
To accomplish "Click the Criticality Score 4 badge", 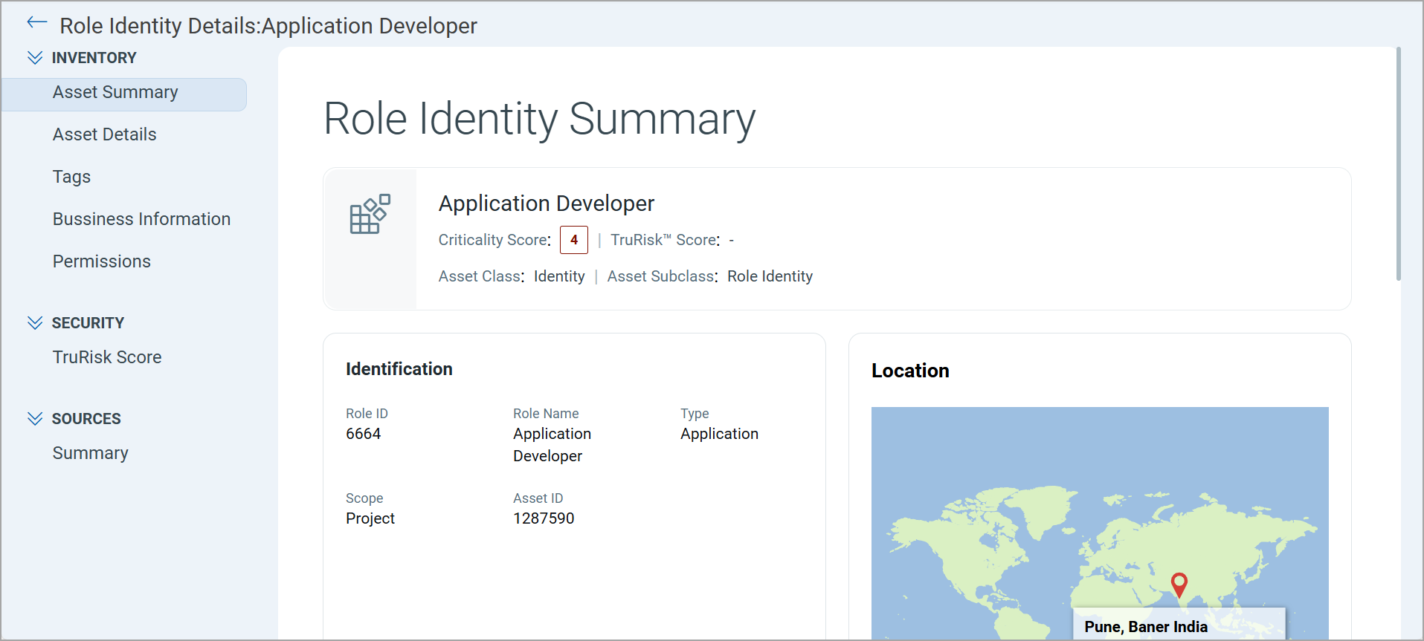I will pyautogui.click(x=573, y=240).
